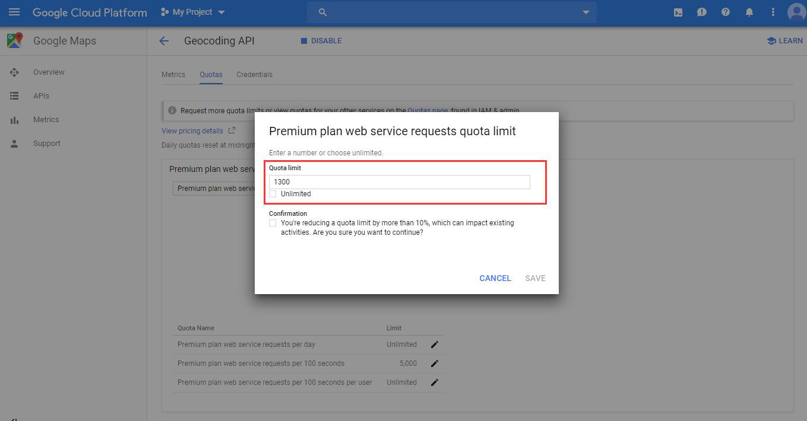
Task: Click the Metrics bar chart icon
Action: (x=14, y=120)
